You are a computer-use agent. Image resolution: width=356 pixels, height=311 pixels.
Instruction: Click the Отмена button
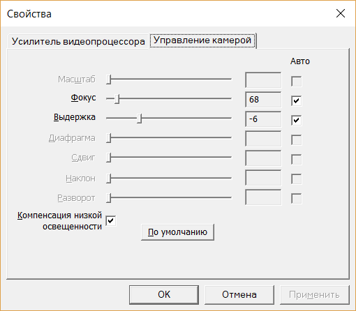tap(239, 295)
